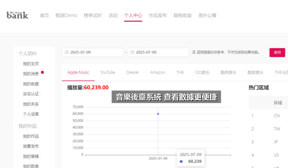
Task: Click the data point on the chart
Action: coord(158,114)
